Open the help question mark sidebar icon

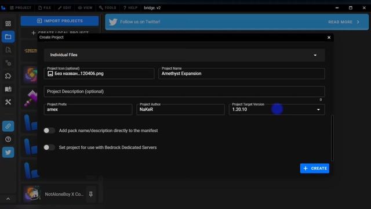pos(8,139)
